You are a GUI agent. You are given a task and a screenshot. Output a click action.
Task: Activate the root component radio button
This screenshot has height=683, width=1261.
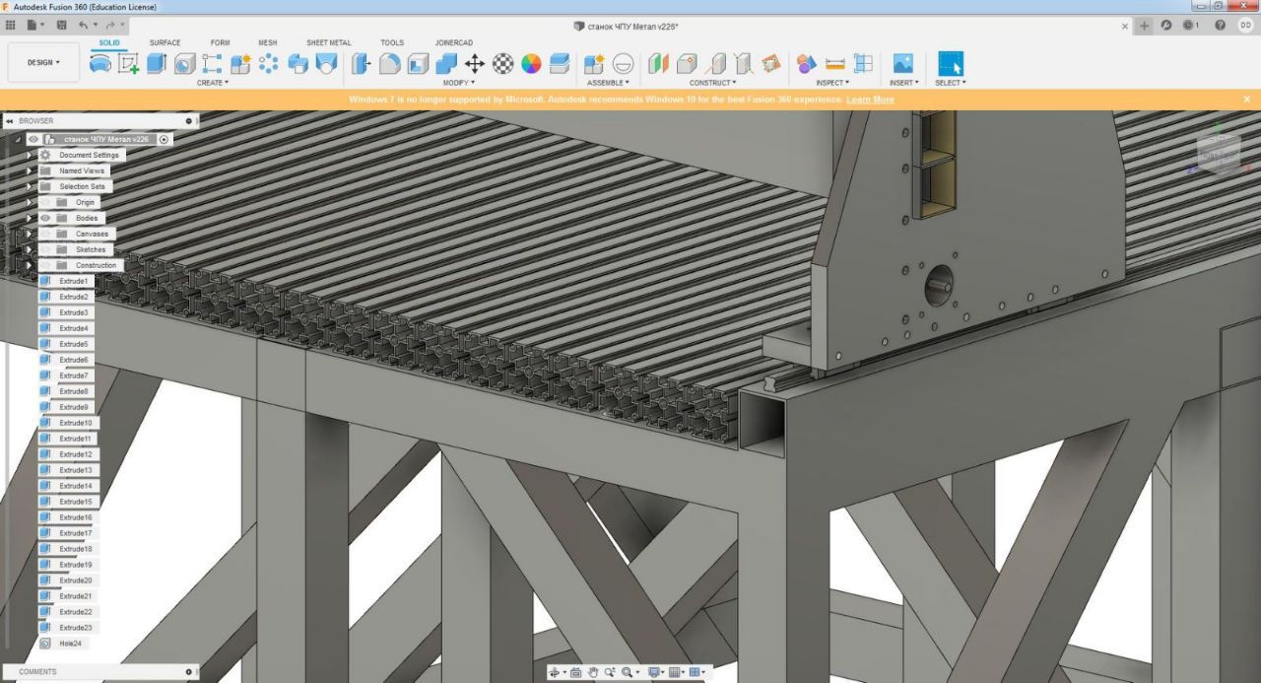click(x=164, y=139)
